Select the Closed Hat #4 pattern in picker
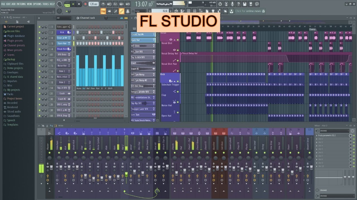The height and width of the screenshot is (200, 357). (x=143, y=34)
